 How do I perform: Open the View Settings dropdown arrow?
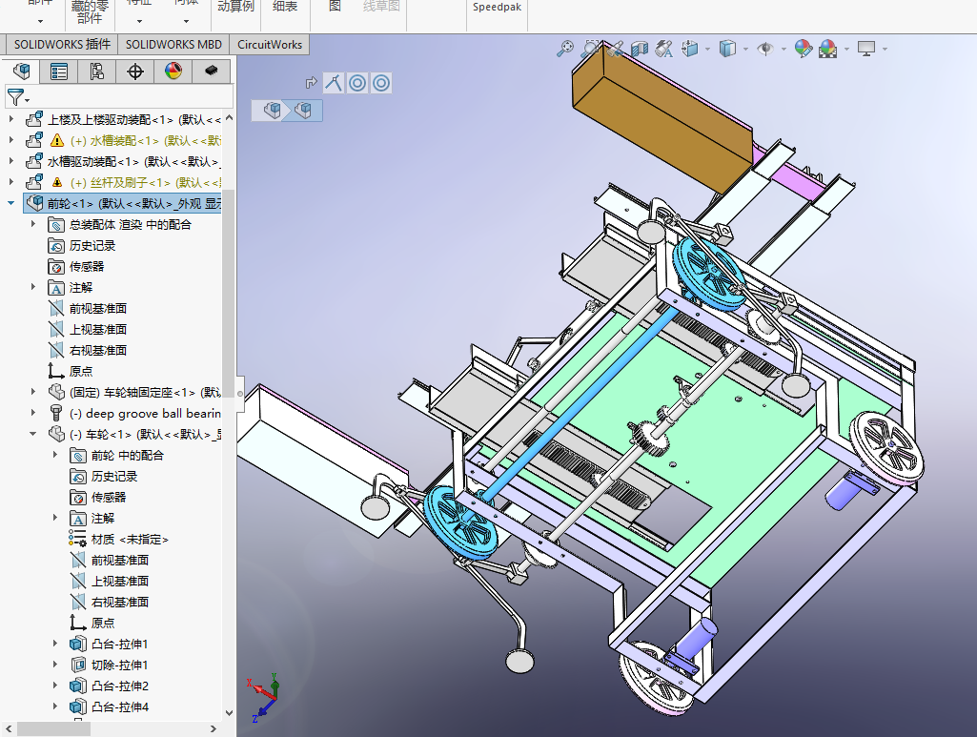click(x=885, y=50)
